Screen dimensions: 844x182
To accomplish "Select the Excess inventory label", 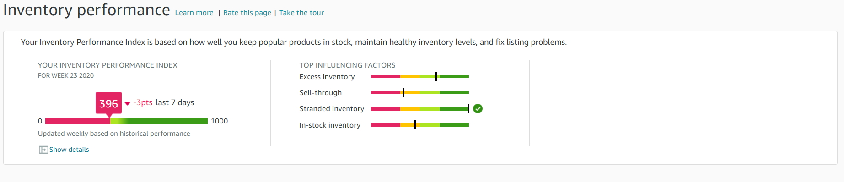I will 327,77.
